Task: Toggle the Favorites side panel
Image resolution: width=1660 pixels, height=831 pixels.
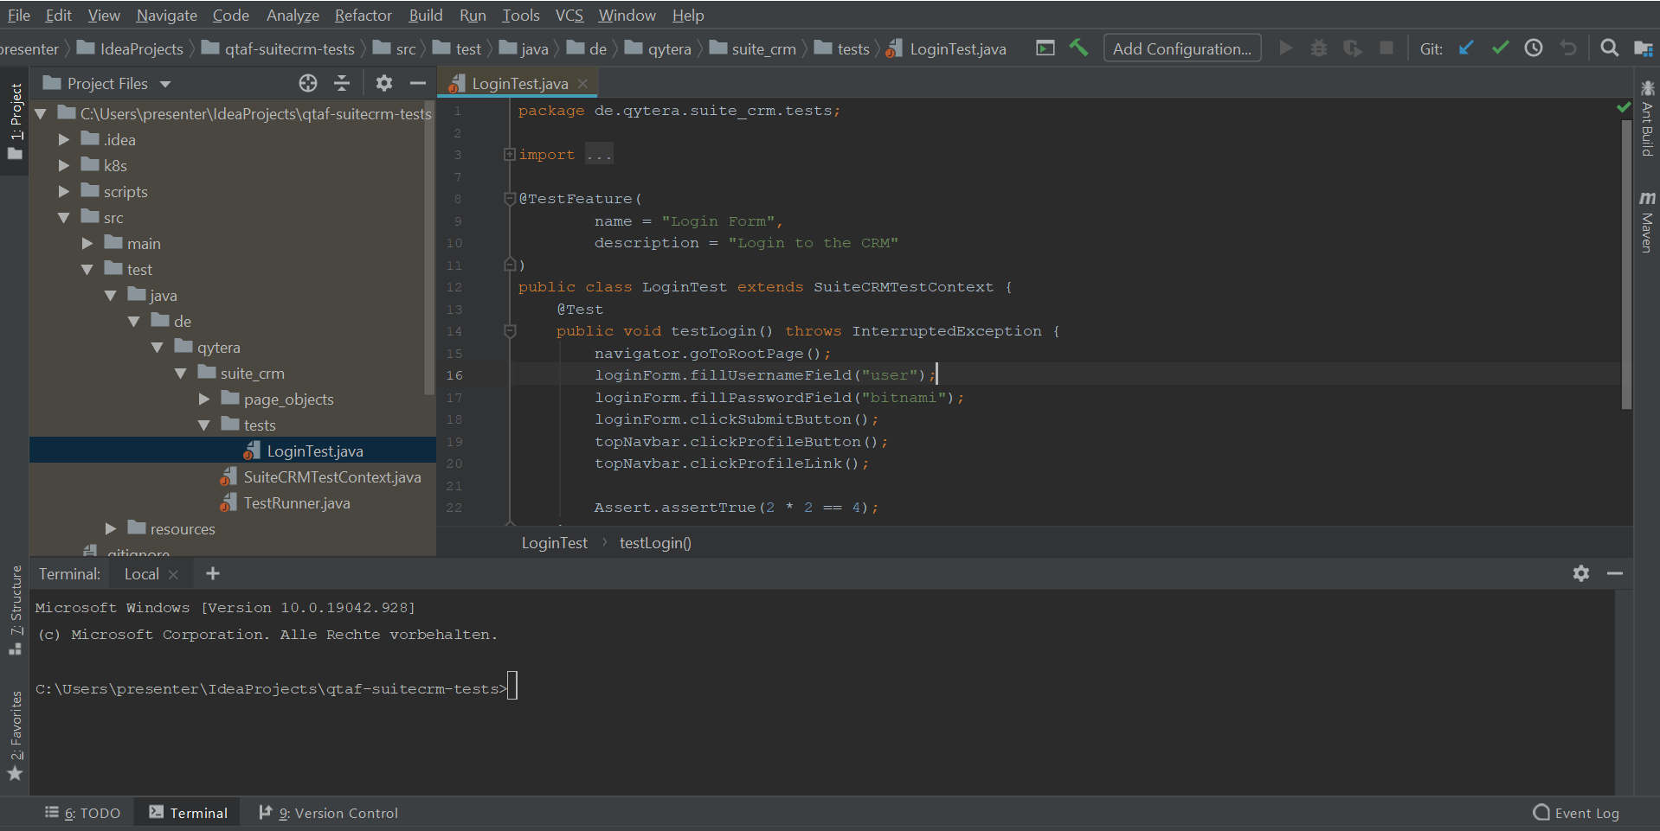Action: [16, 735]
